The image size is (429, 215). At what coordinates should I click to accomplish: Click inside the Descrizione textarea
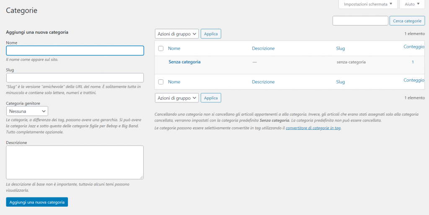(75, 162)
